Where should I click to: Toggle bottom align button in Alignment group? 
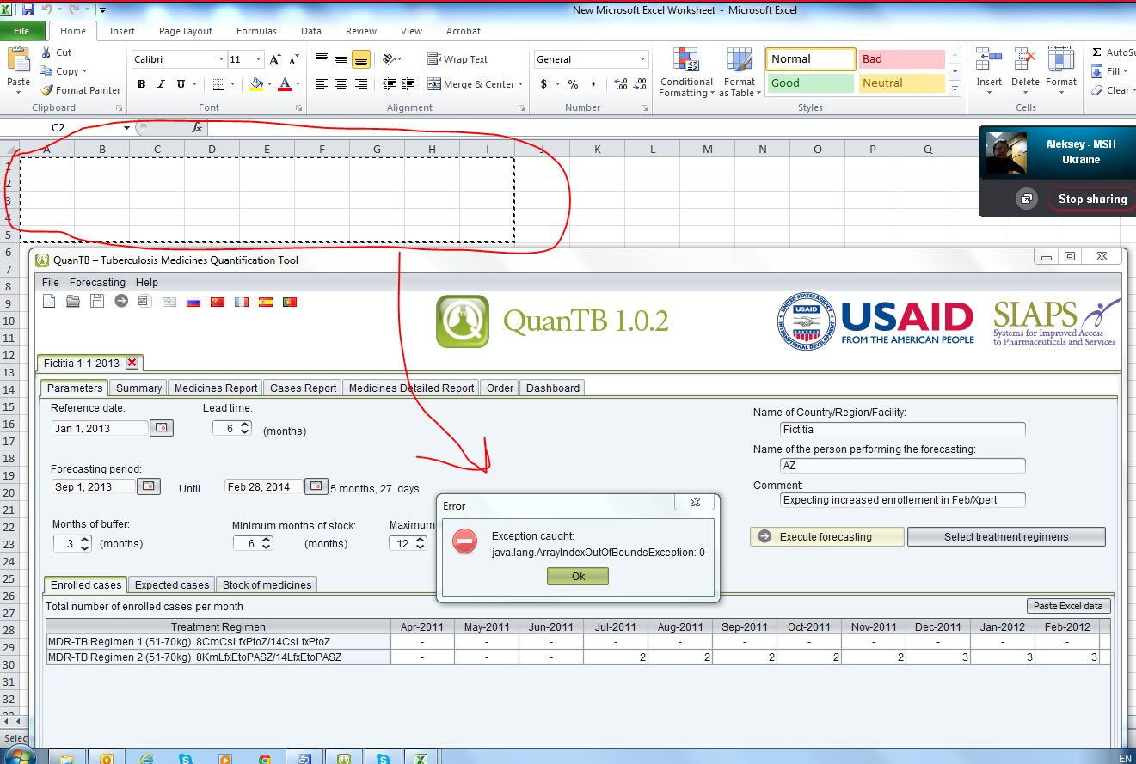[x=361, y=59]
